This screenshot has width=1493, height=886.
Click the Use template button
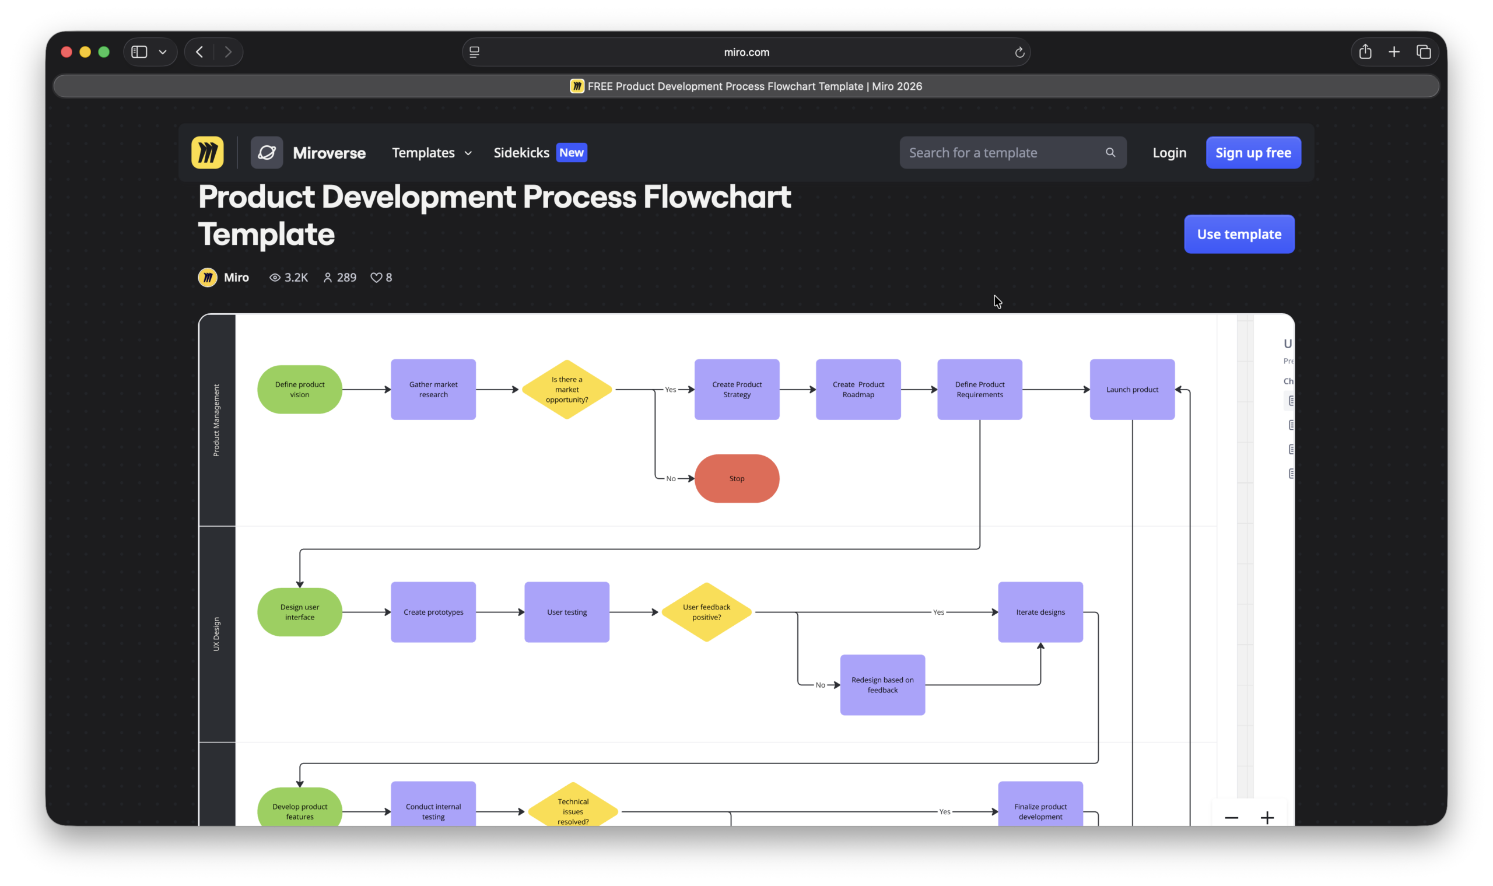pyautogui.click(x=1239, y=234)
